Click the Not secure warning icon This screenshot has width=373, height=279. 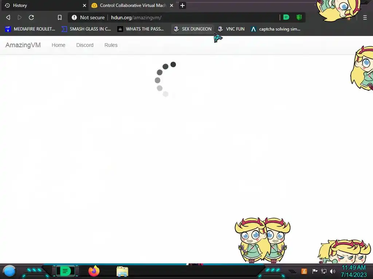(x=74, y=17)
